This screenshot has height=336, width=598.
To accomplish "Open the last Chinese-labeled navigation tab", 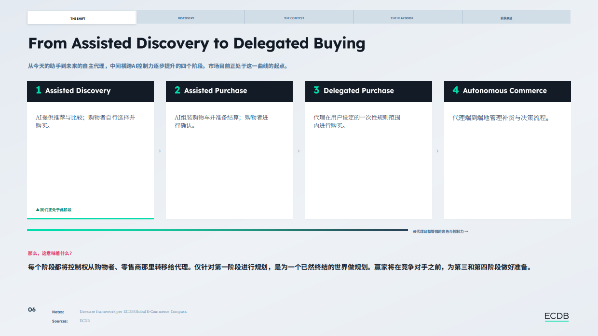I will pyautogui.click(x=516, y=17).
